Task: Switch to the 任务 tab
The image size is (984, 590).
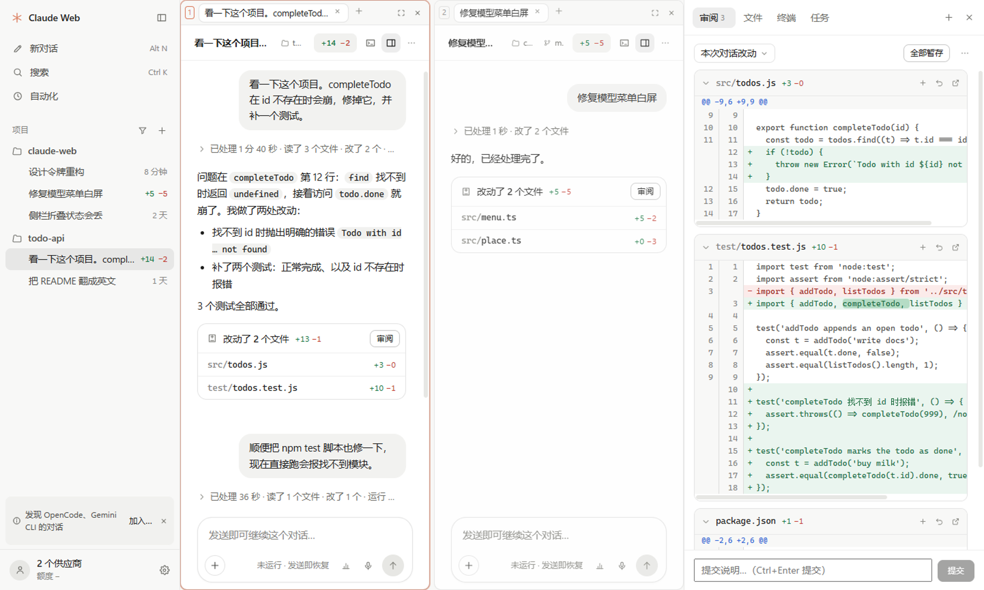Action: click(x=820, y=18)
